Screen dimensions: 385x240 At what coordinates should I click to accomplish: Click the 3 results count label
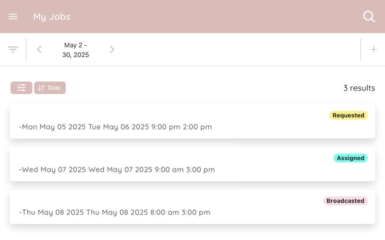pyautogui.click(x=359, y=88)
